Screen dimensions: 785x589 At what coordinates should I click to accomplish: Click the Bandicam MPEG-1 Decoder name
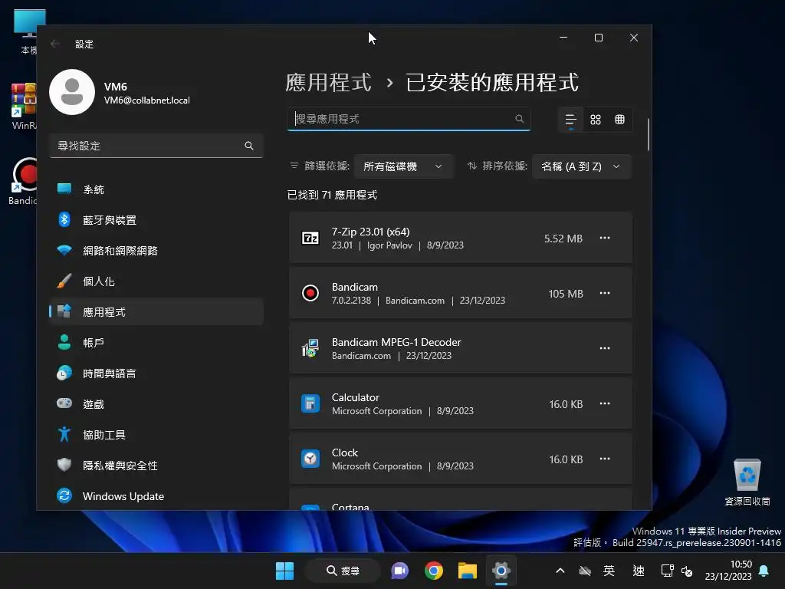click(x=396, y=342)
